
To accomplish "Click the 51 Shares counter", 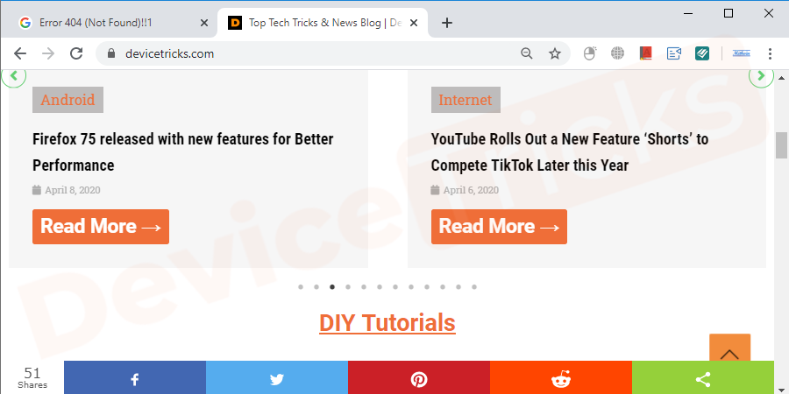I will click(x=32, y=378).
